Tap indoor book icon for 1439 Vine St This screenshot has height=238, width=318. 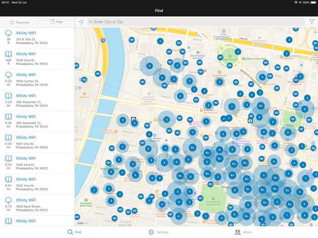[8, 54]
